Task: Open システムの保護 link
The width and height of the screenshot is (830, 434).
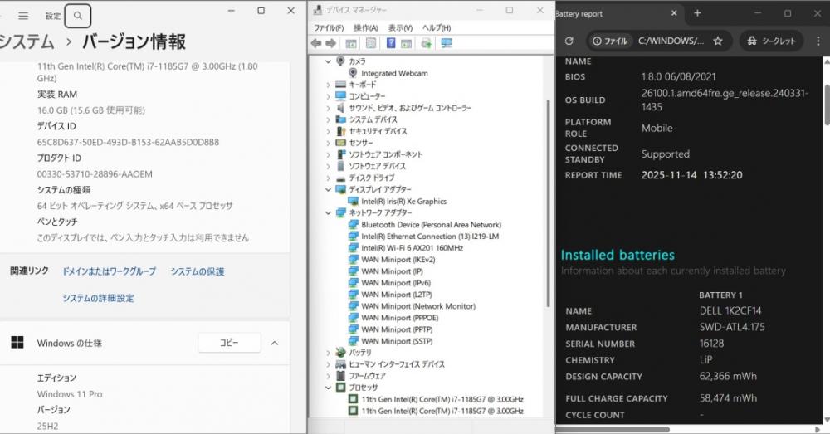Action: [198, 271]
